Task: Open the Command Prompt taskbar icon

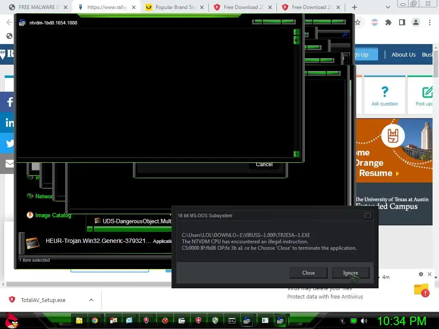Action: [232, 320]
